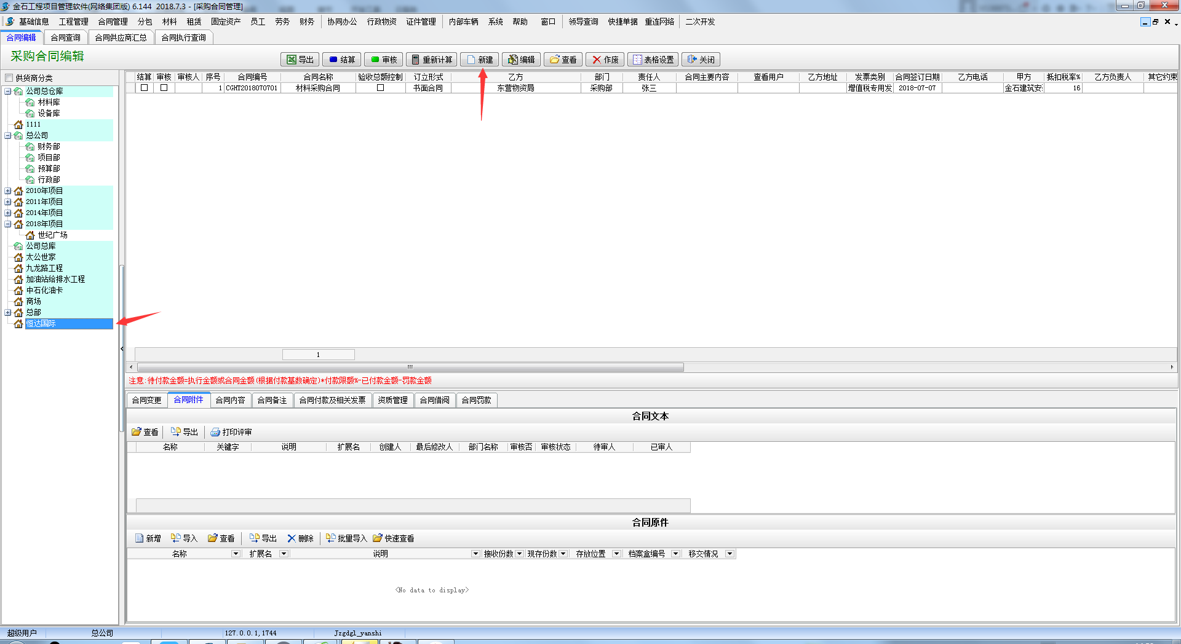Collapse the 2018年项目 tree node
The height and width of the screenshot is (644, 1181).
coord(8,224)
